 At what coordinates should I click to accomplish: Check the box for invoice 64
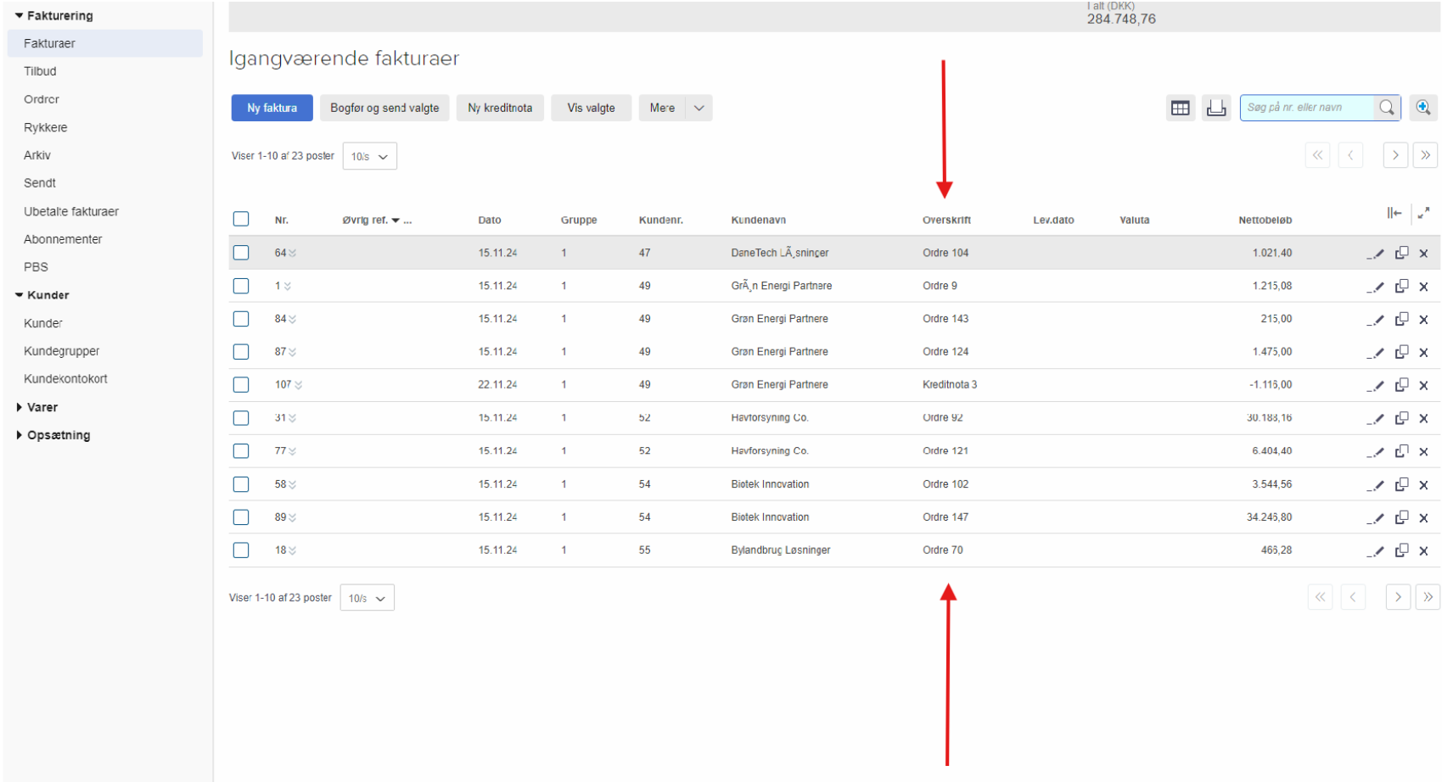(241, 253)
